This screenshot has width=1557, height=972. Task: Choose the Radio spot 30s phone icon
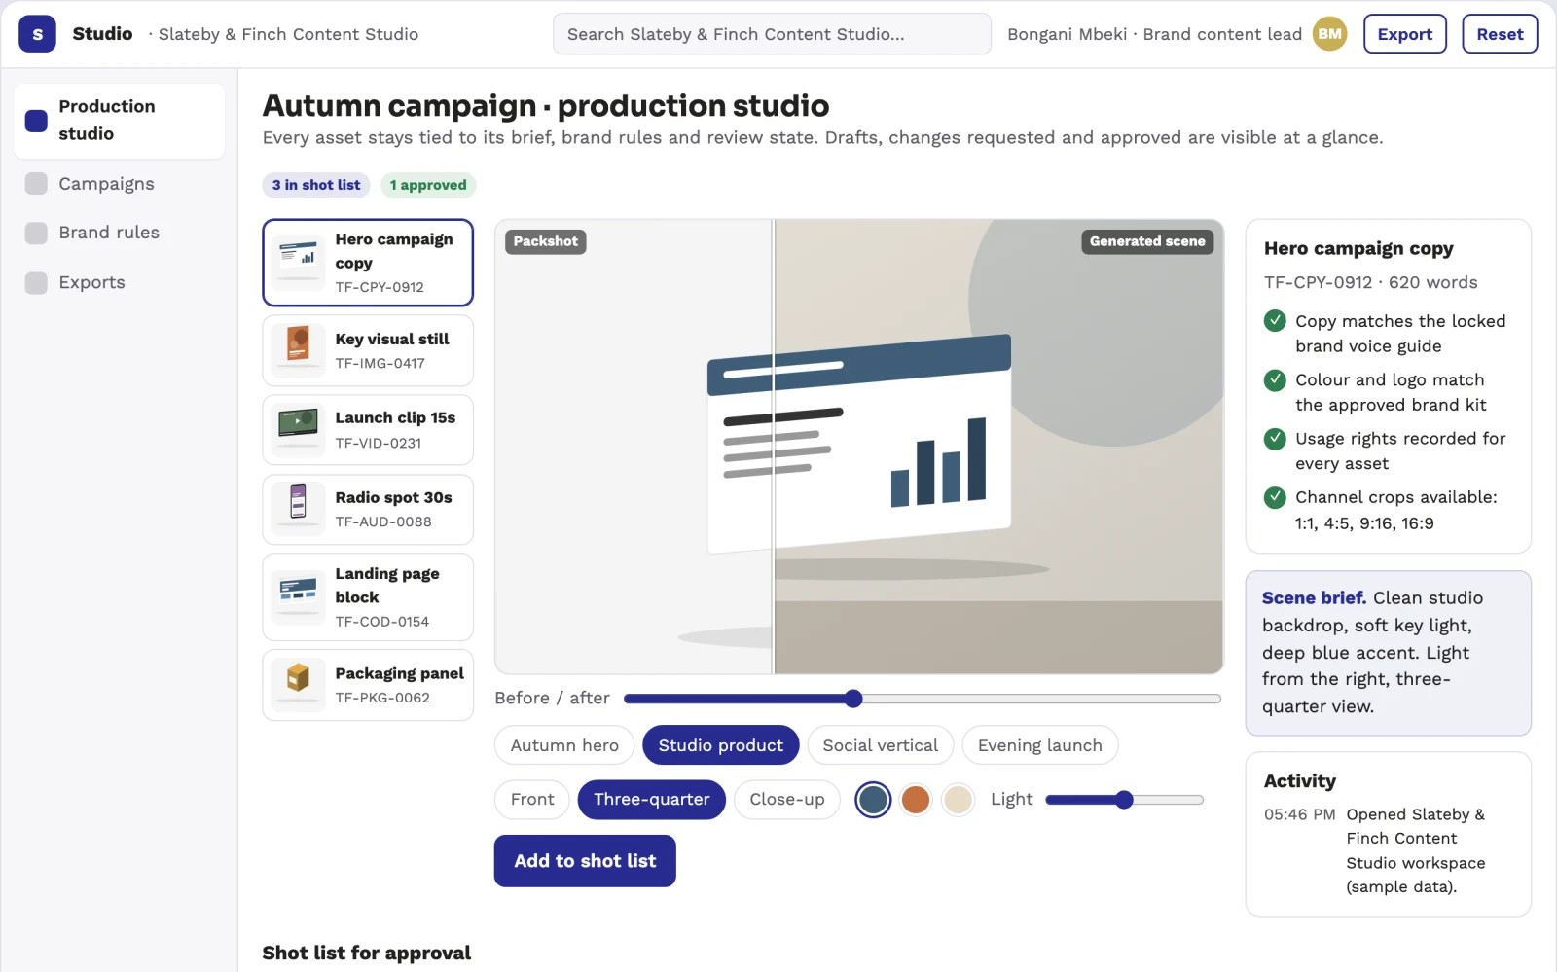[298, 509]
